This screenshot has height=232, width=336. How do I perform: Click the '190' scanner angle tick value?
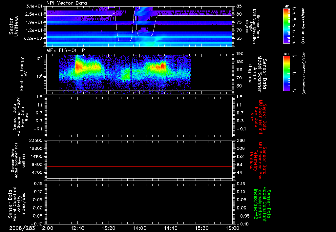240,54
